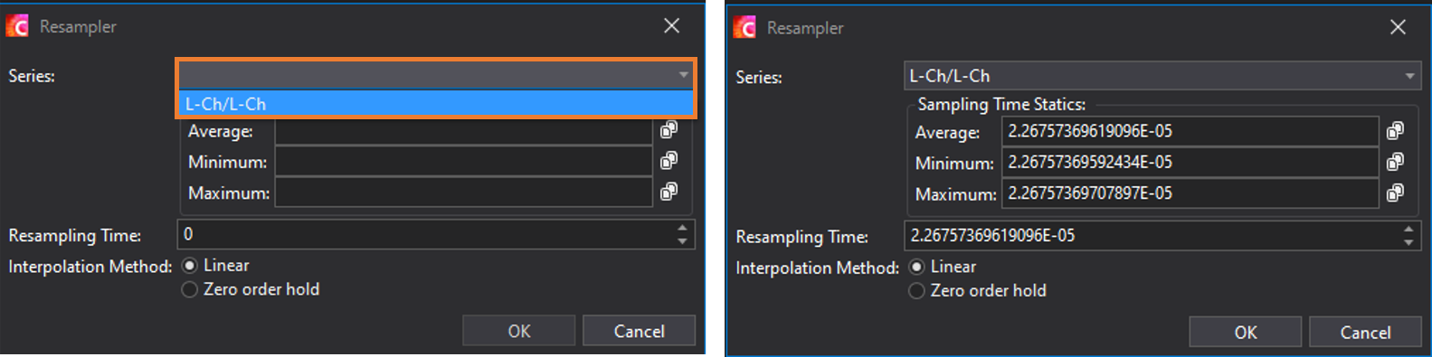Copy Minimum sampling time 2.26757369592434E-05

coord(1396,162)
